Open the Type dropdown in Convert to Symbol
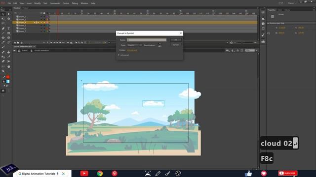 pyautogui.click(x=134, y=45)
